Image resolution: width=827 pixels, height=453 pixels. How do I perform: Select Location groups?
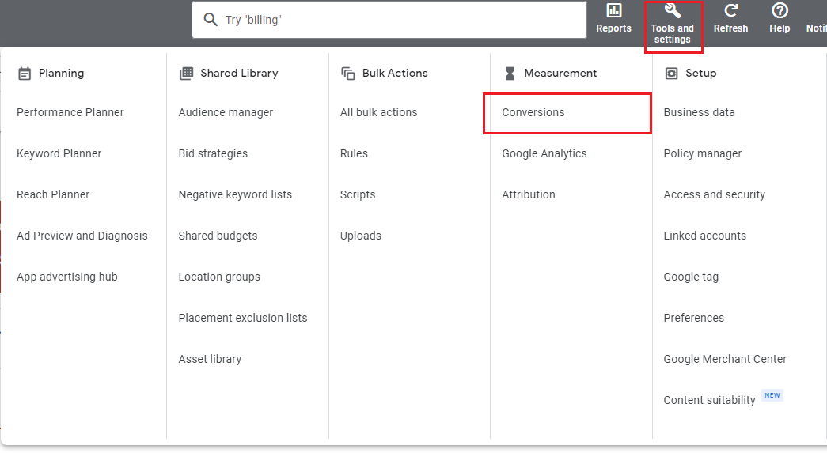pos(219,277)
